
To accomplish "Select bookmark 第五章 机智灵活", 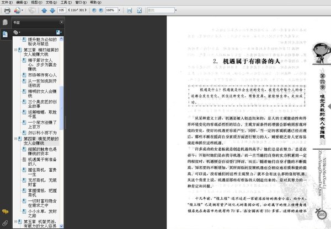I will pyautogui.click(x=40, y=223).
